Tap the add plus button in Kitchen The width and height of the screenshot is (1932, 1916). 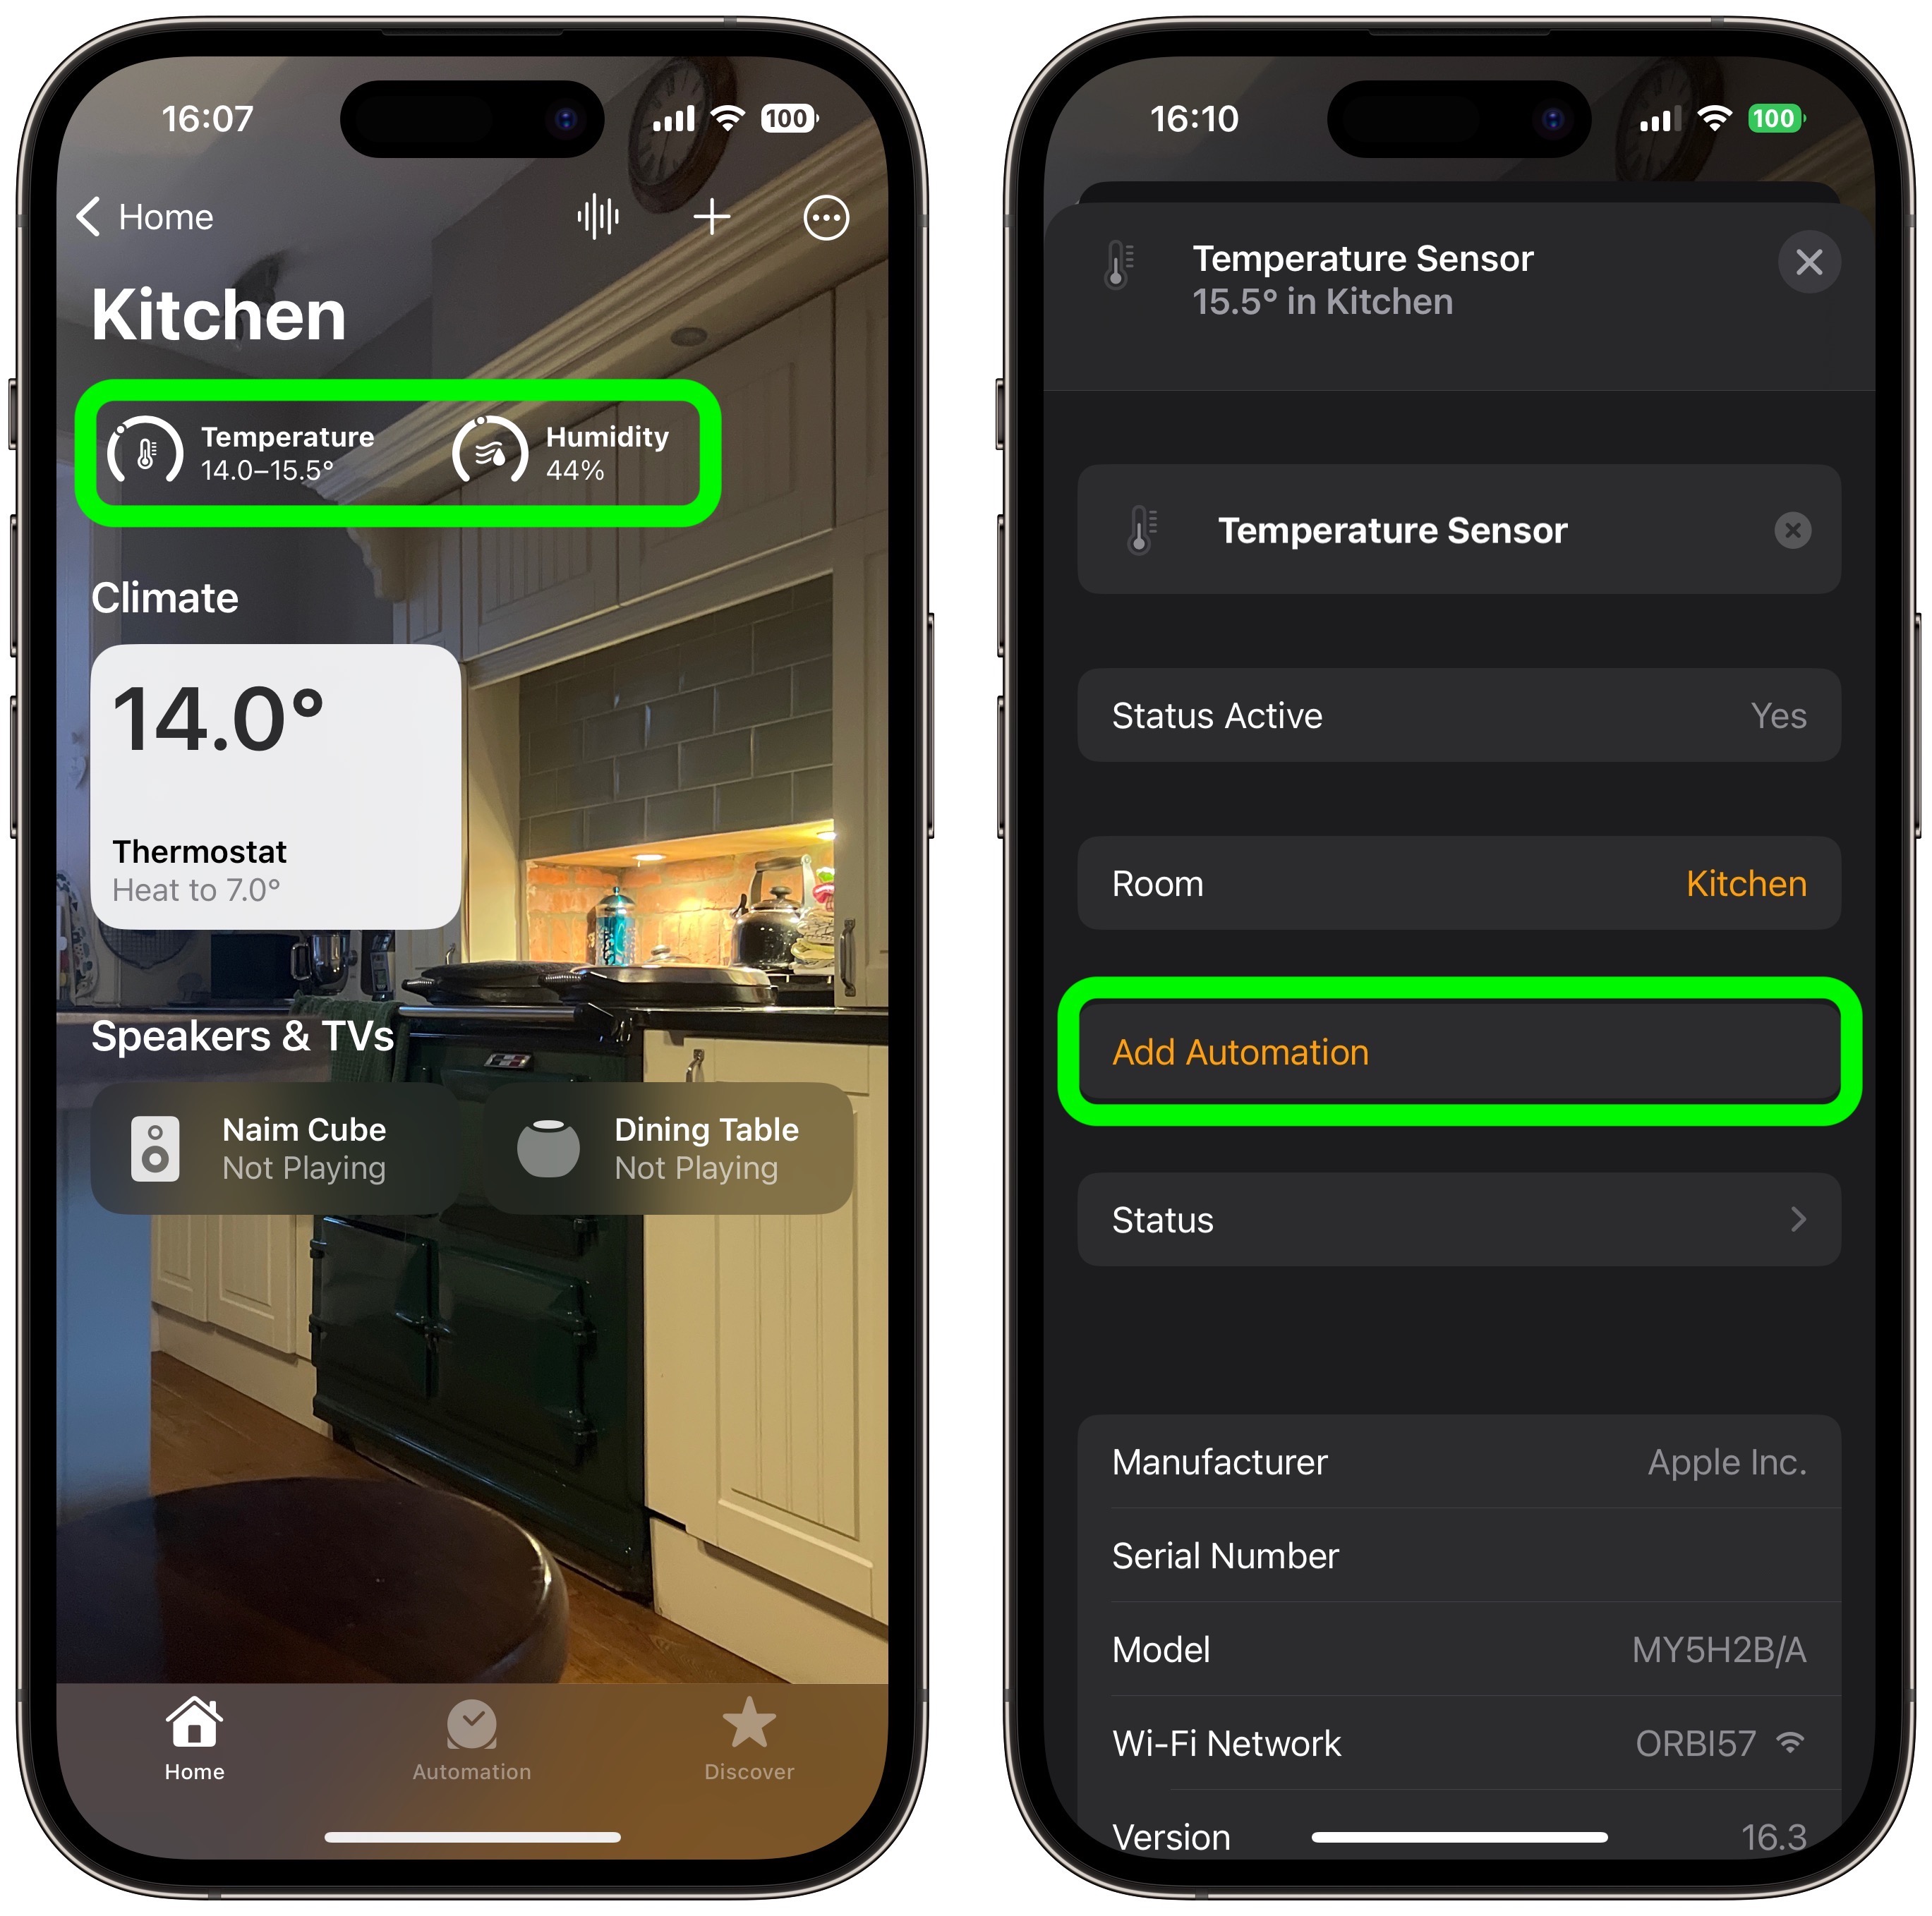pos(716,217)
